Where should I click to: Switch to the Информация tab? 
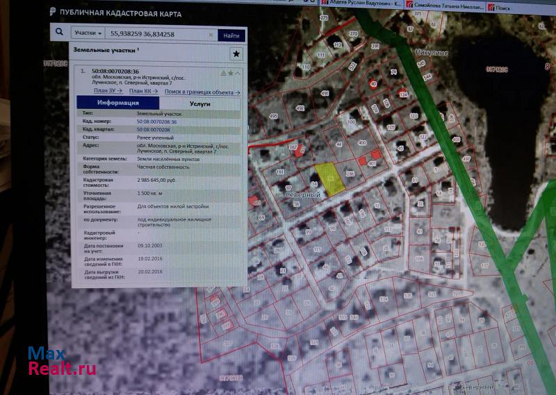tap(117, 103)
